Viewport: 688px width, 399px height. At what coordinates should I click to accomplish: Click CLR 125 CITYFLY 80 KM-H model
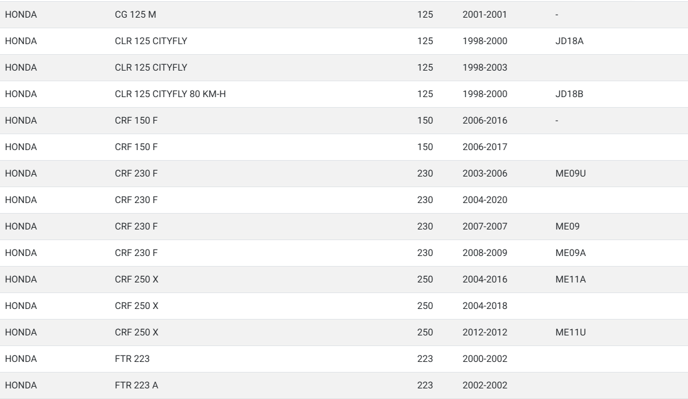(170, 94)
